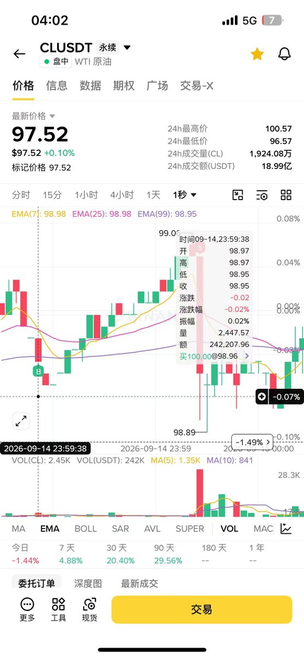This screenshot has height=658, width=304.
Task: Toggle the EMA indicator
Action: pyautogui.click(x=50, y=529)
